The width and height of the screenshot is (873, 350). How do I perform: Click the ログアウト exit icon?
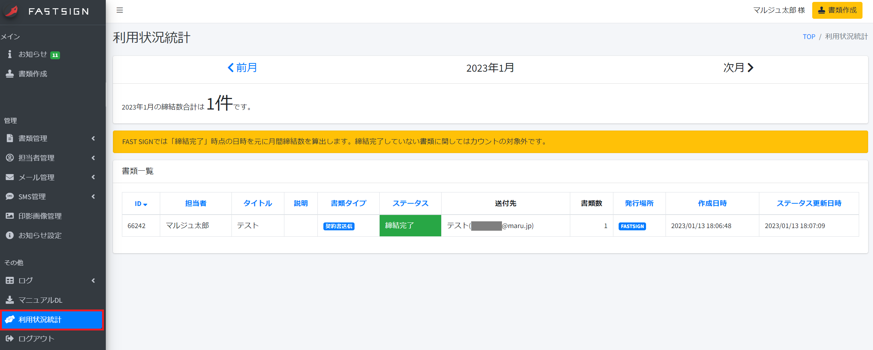(10, 339)
